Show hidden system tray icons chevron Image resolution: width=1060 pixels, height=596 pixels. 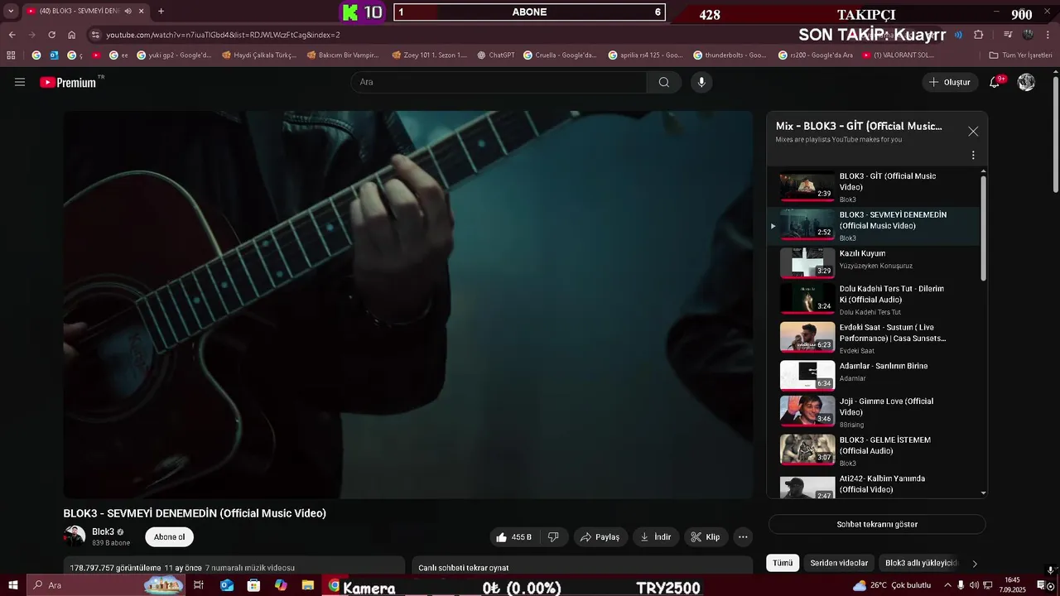coord(947,585)
